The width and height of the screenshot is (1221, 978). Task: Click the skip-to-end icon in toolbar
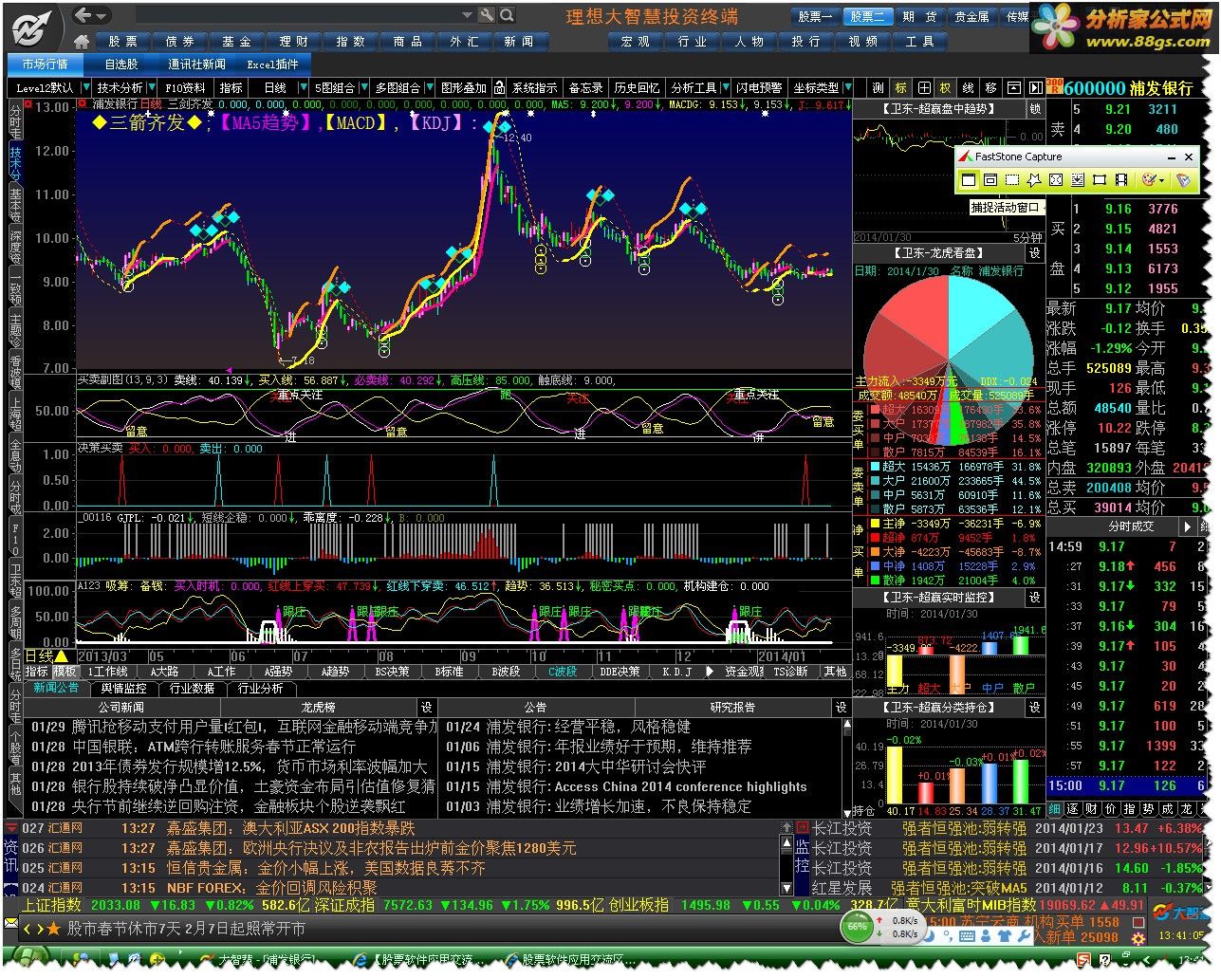(1035, 87)
